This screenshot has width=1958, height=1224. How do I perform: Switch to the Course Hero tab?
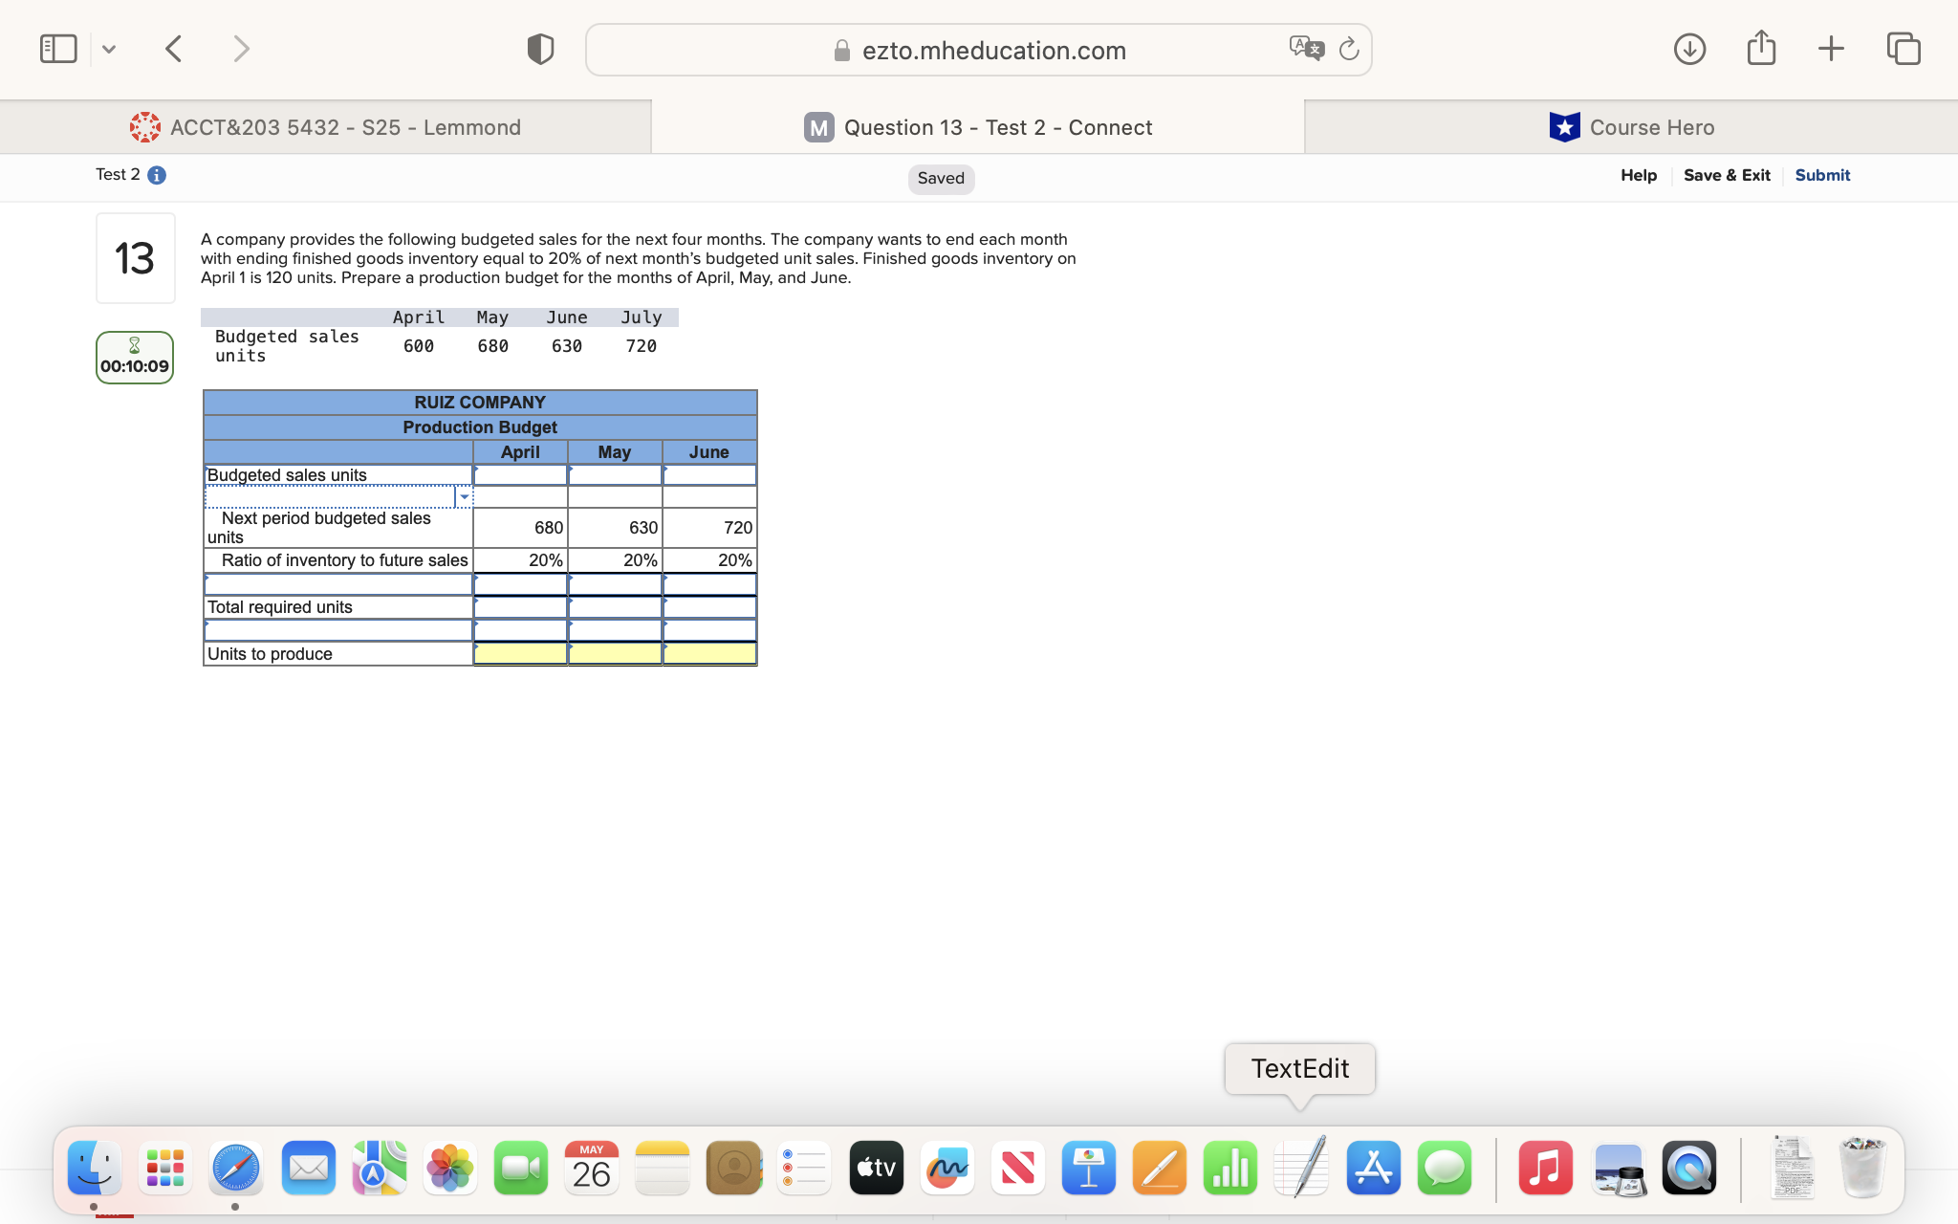click(1631, 126)
